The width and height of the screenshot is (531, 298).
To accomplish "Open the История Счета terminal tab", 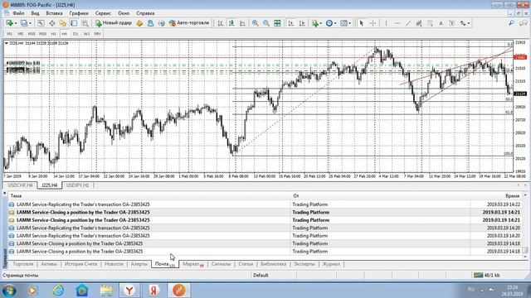I will [80, 264].
